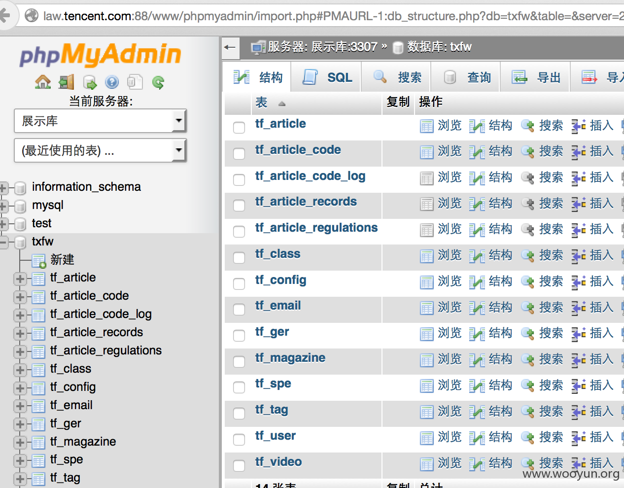Expand the mysql database node

3,206
